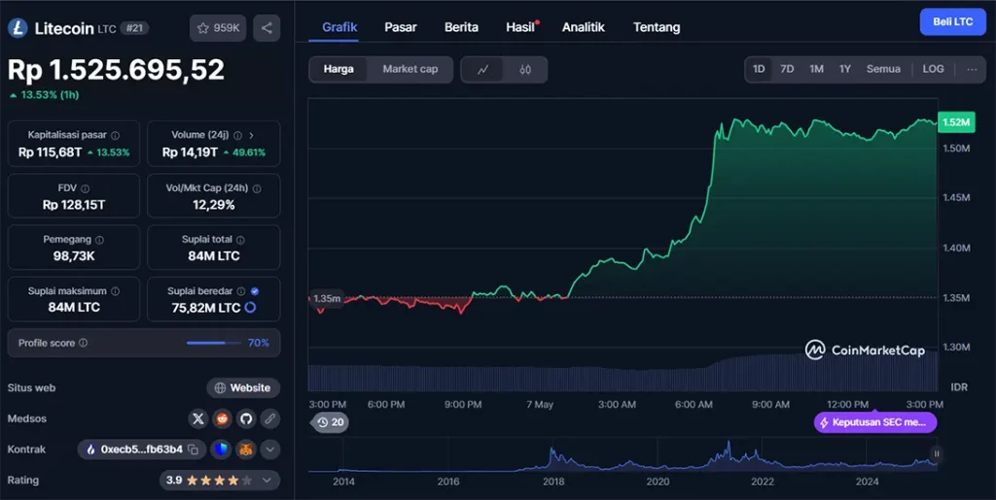Click the Beli LTC button

pyautogui.click(x=953, y=21)
